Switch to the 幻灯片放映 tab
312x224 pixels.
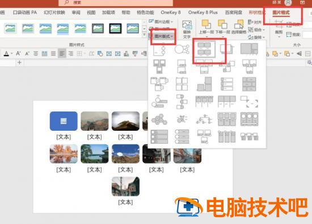coord(54,13)
